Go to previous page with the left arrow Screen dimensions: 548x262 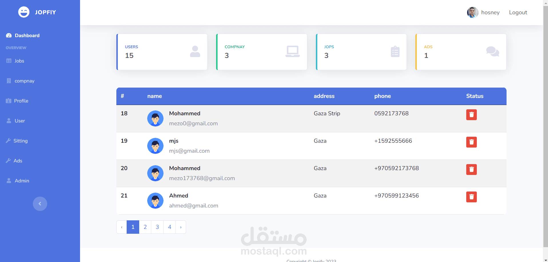[x=121, y=227]
